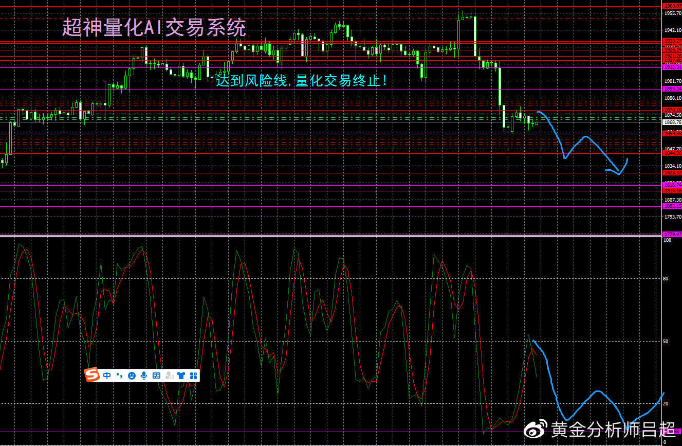
Task: Toggle Sogou punctuation mode icon
Action: (x=119, y=376)
